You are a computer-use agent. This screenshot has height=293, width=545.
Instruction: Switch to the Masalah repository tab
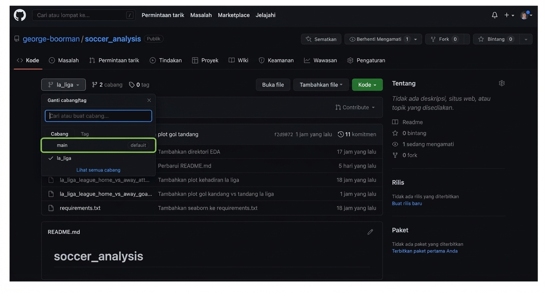(x=64, y=60)
